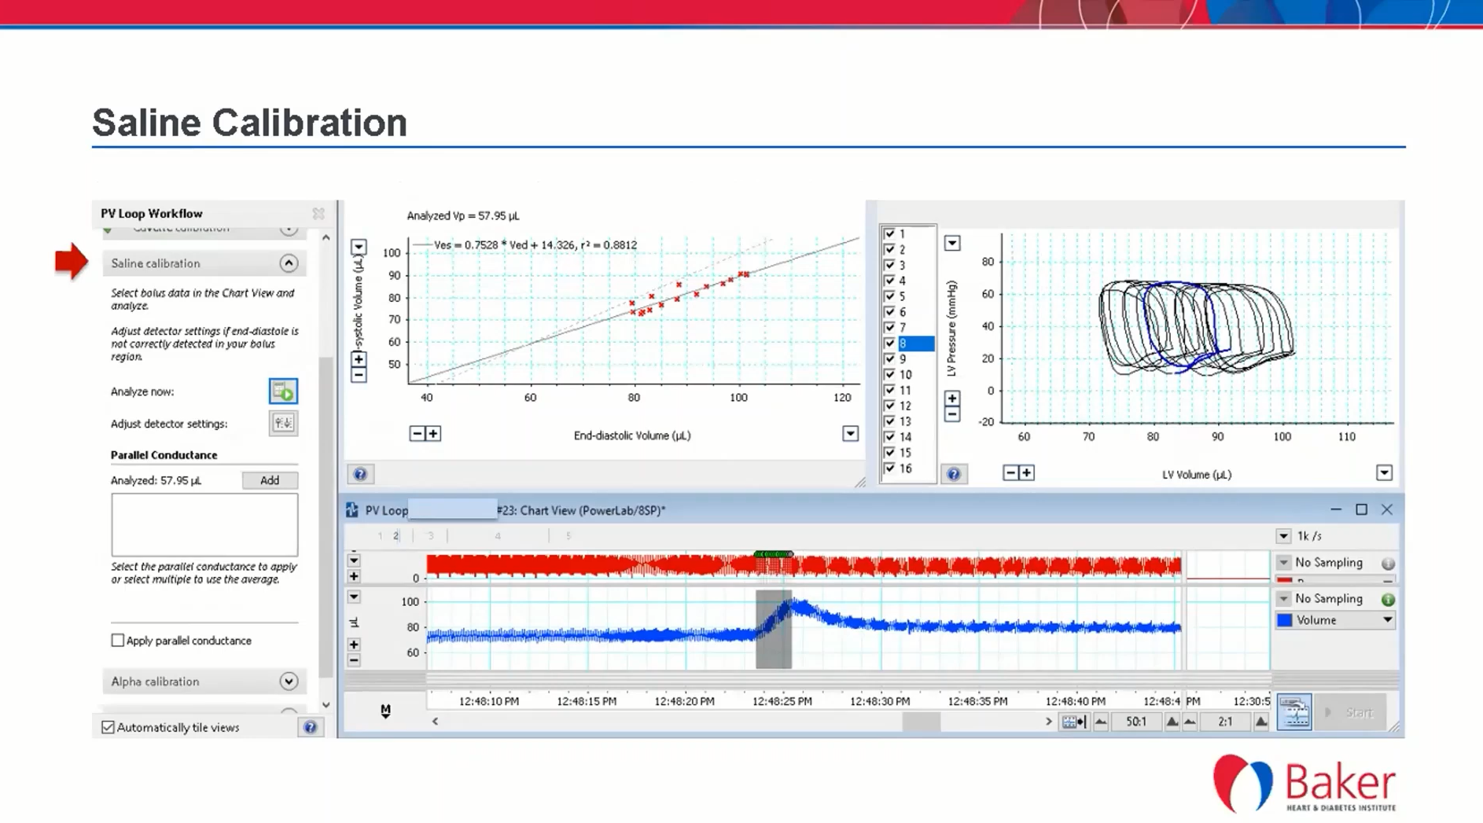
Task: Open the 1k /s sampling rate dropdown
Action: pos(1283,536)
